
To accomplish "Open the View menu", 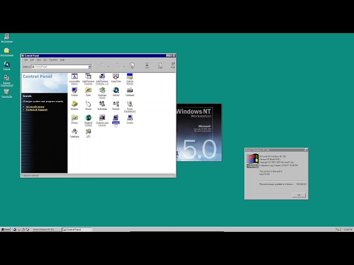I will point(39,60).
